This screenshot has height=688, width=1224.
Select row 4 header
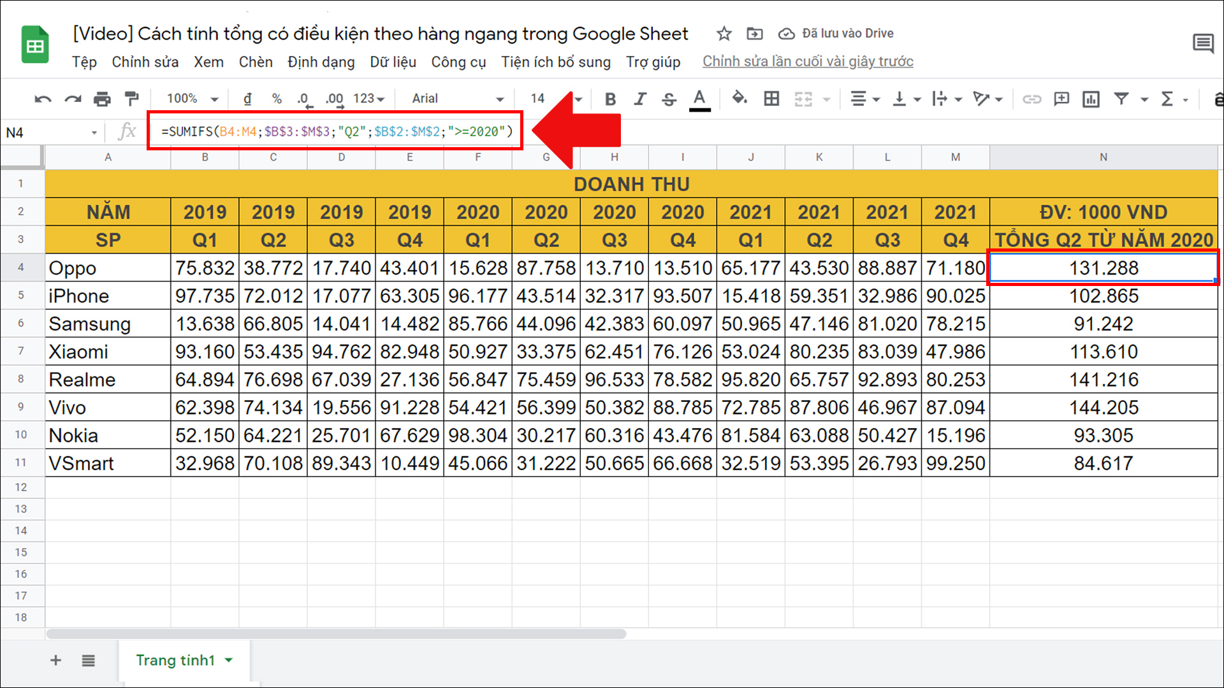click(x=21, y=268)
